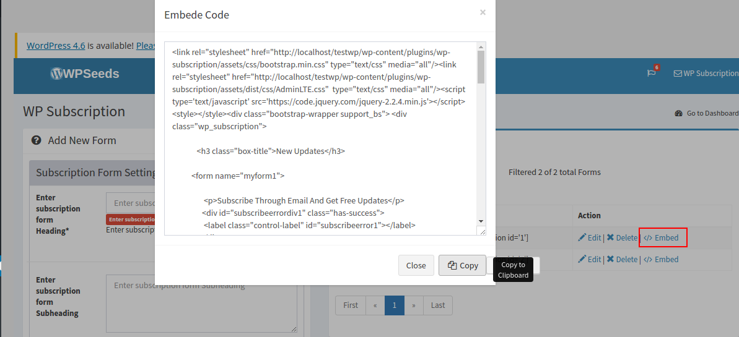Click the Add New Form question icon

click(37, 140)
